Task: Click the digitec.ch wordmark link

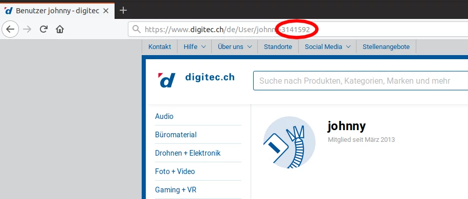Action: pyautogui.click(x=210, y=77)
